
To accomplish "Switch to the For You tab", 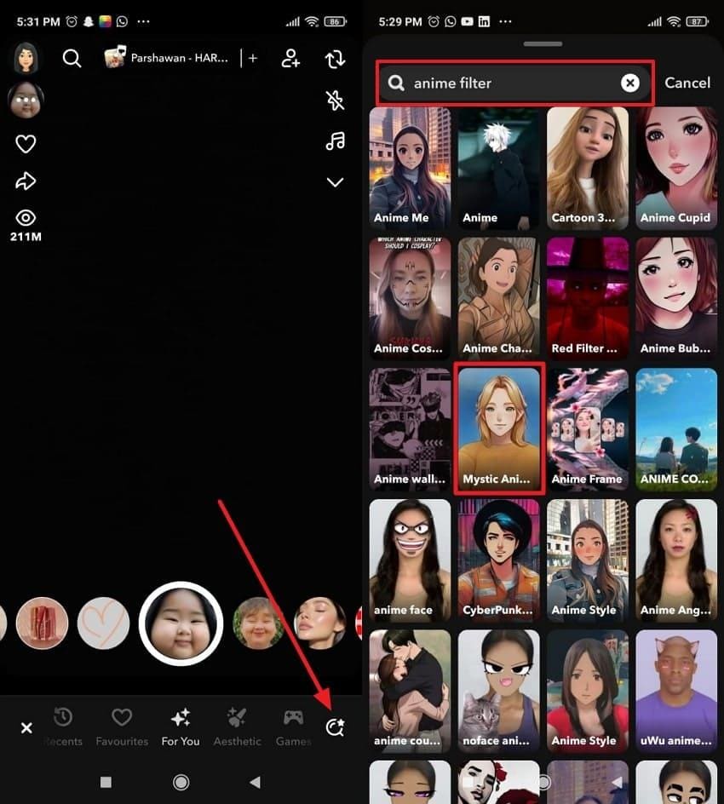I will pos(180,726).
